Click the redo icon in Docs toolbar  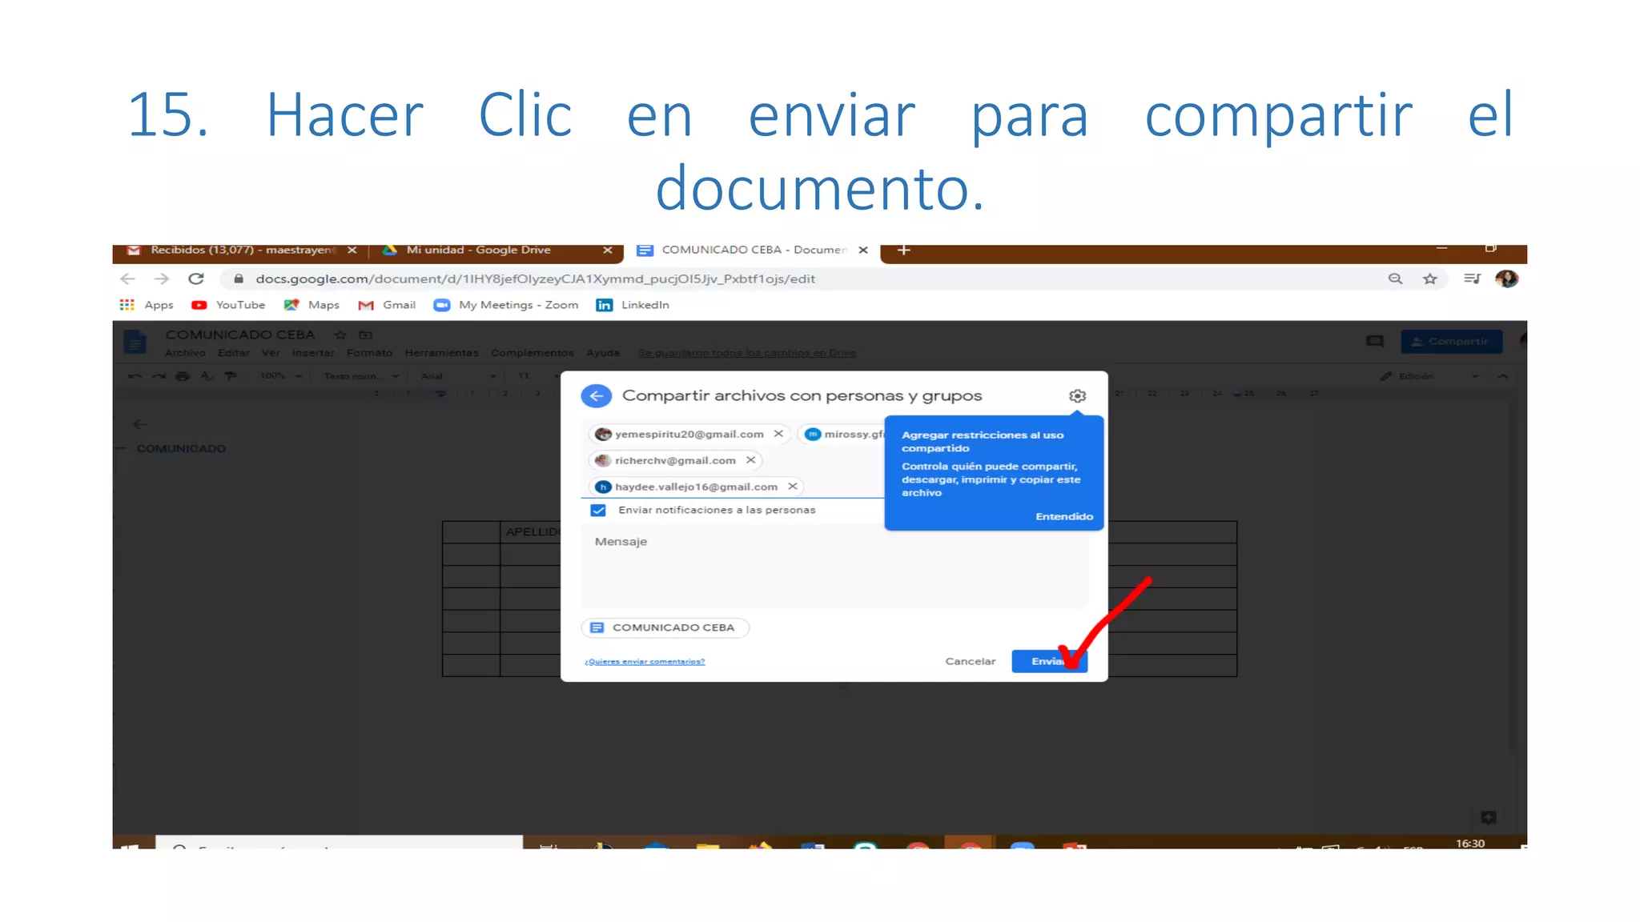click(x=159, y=376)
